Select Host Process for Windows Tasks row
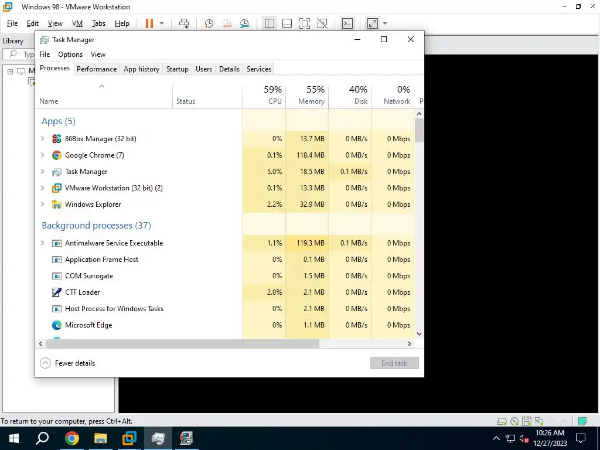Image resolution: width=600 pixels, height=450 pixels. click(225, 309)
